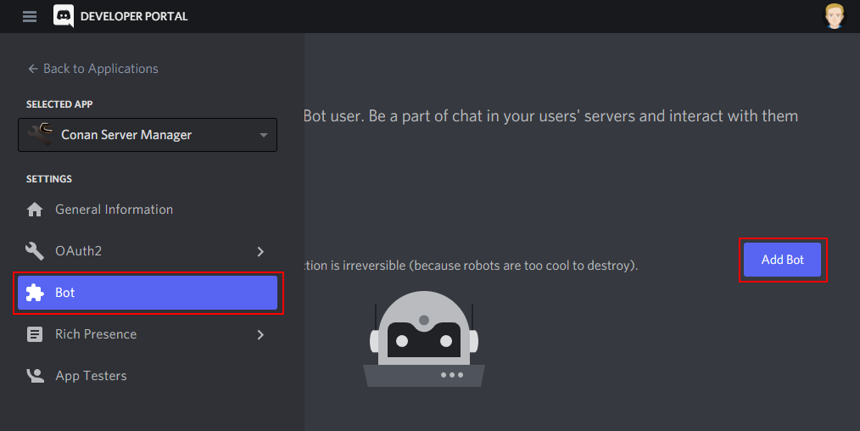Viewport: 860px width, 431px height.
Task: Expand the Rich Presence submenu chevron
Action: pos(260,334)
